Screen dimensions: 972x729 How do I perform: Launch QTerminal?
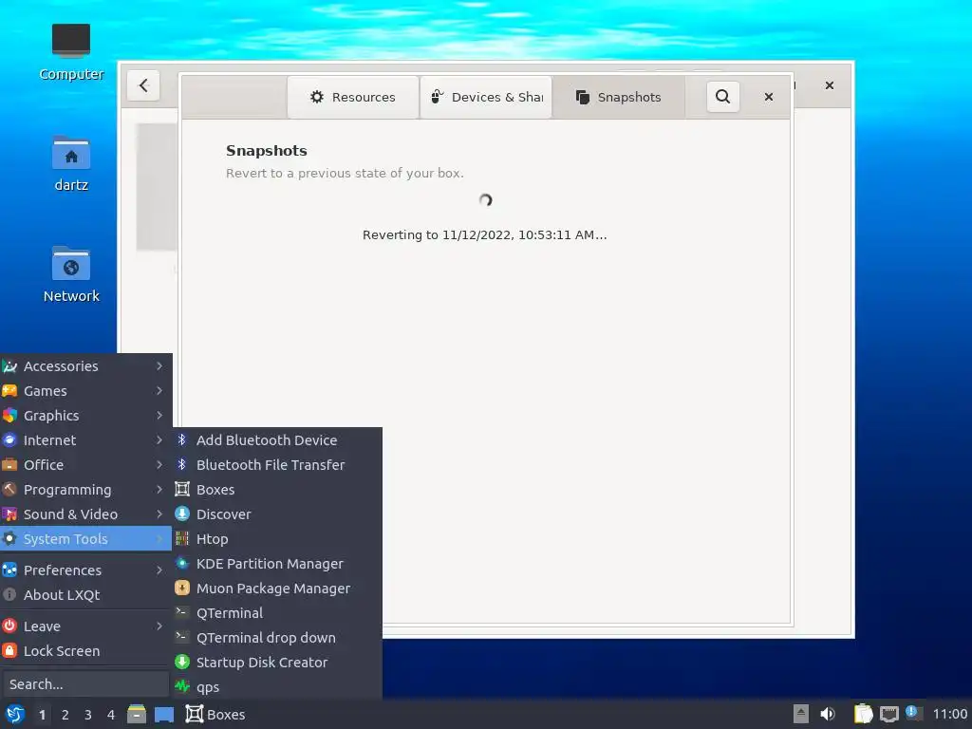(277, 613)
